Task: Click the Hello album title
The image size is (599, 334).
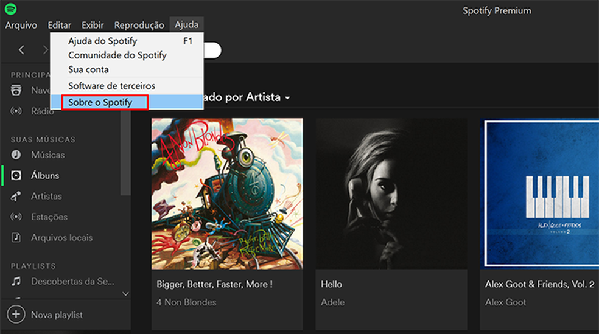Action: click(332, 284)
